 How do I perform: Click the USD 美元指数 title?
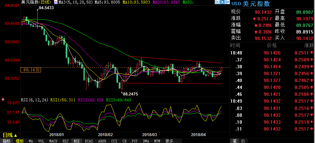click(x=251, y=4)
